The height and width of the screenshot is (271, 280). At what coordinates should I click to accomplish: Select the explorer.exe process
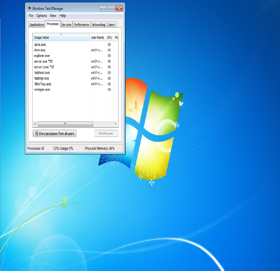(75, 56)
